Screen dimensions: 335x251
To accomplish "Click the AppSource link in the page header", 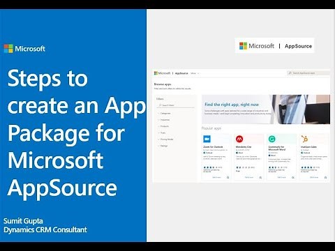I will [181, 73].
